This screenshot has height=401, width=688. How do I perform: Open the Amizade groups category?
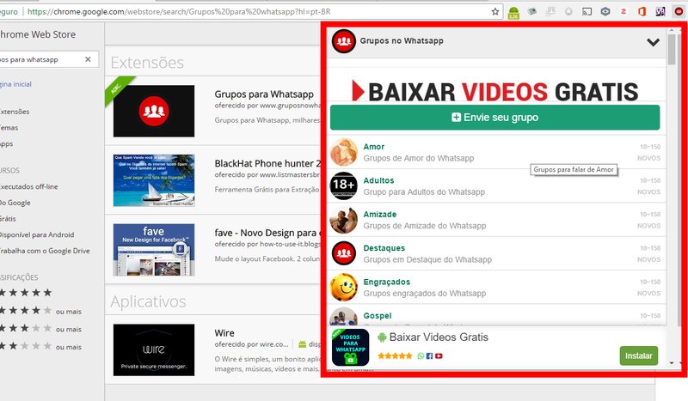tap(496, 220)
